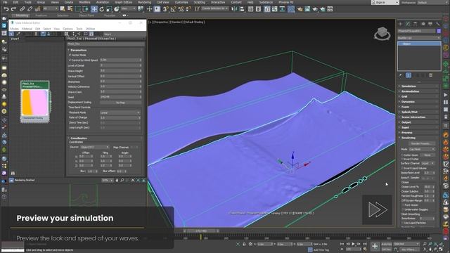Toggle the Control by Wind Speed checkbox
This screenshot has height=253, width=450.
click(x=70, y=60)
